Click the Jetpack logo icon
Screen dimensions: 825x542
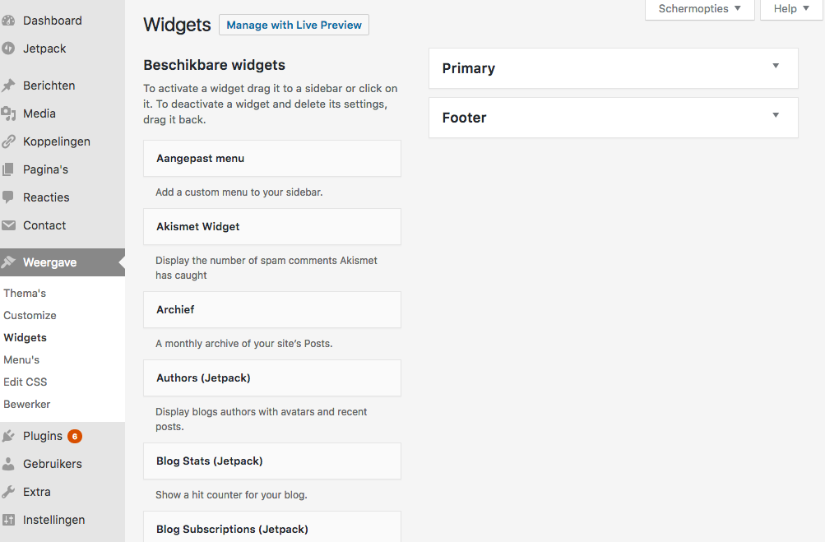click(x=8, y=49)
